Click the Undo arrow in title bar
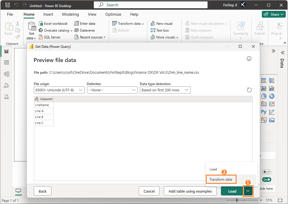Screen dimensions: 288x204 tap(16, 5)
